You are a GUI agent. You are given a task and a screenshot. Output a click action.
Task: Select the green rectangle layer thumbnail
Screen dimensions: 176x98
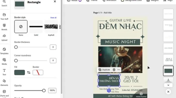point(168,71)
